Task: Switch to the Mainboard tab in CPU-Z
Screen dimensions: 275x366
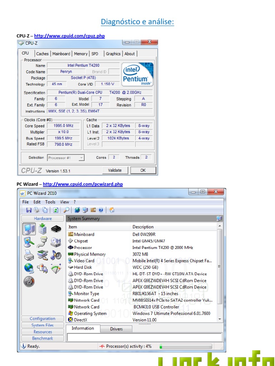Action: pos(61,54)
